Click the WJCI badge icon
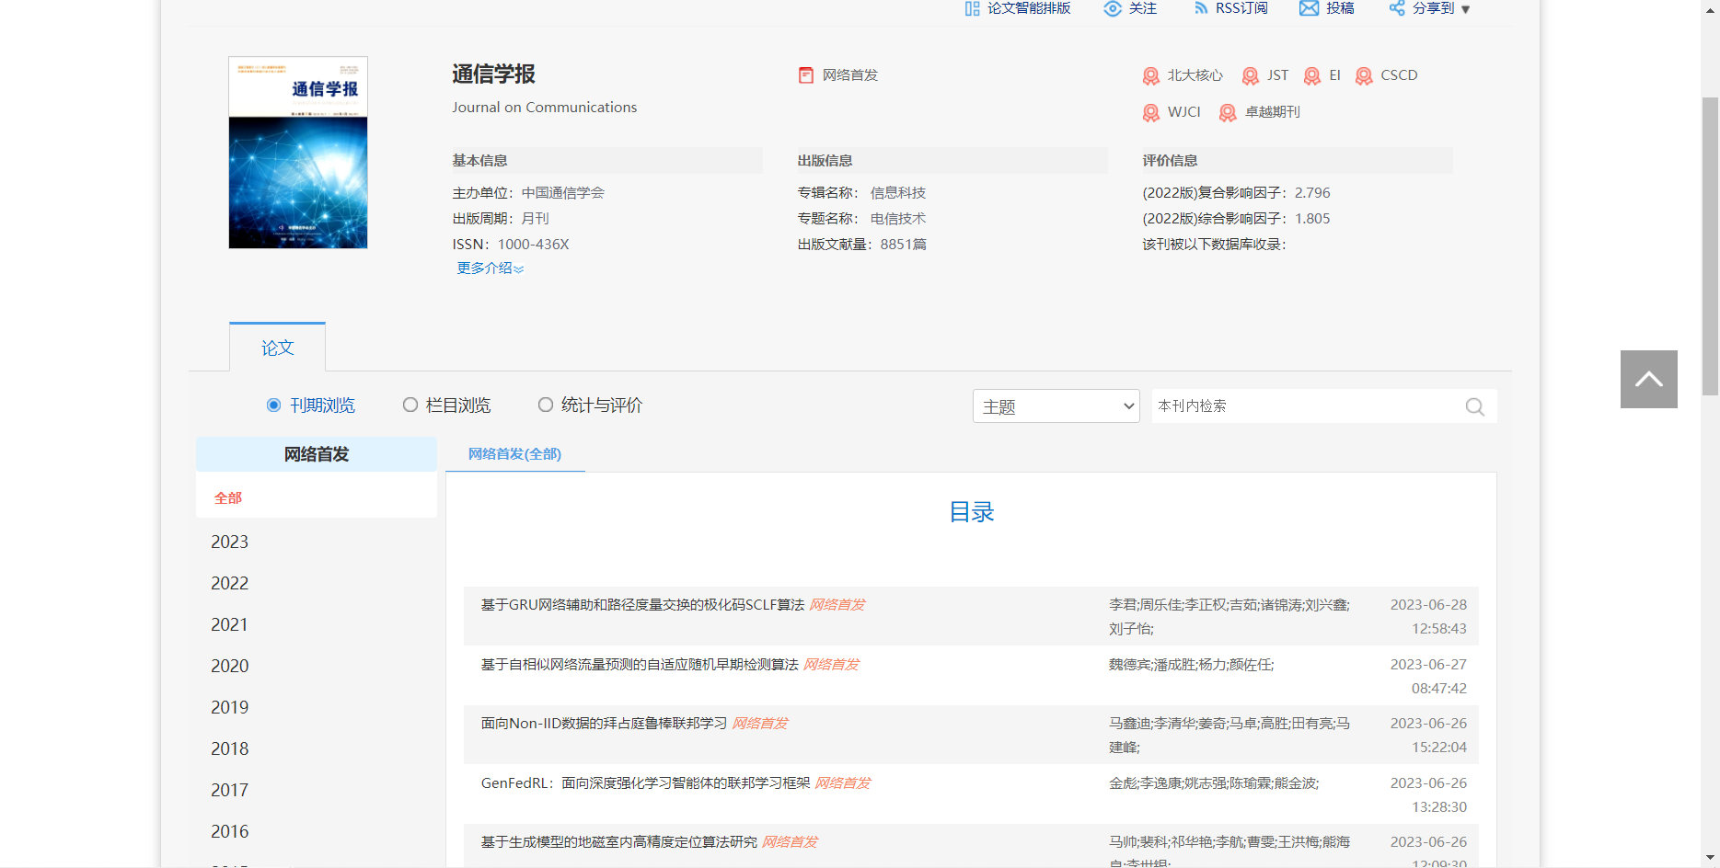Viewport: 1720px width, 868px height. 1151,112
